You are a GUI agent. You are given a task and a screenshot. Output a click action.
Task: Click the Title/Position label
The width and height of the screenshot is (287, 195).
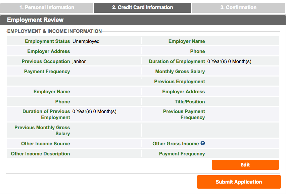pos(190,102)
